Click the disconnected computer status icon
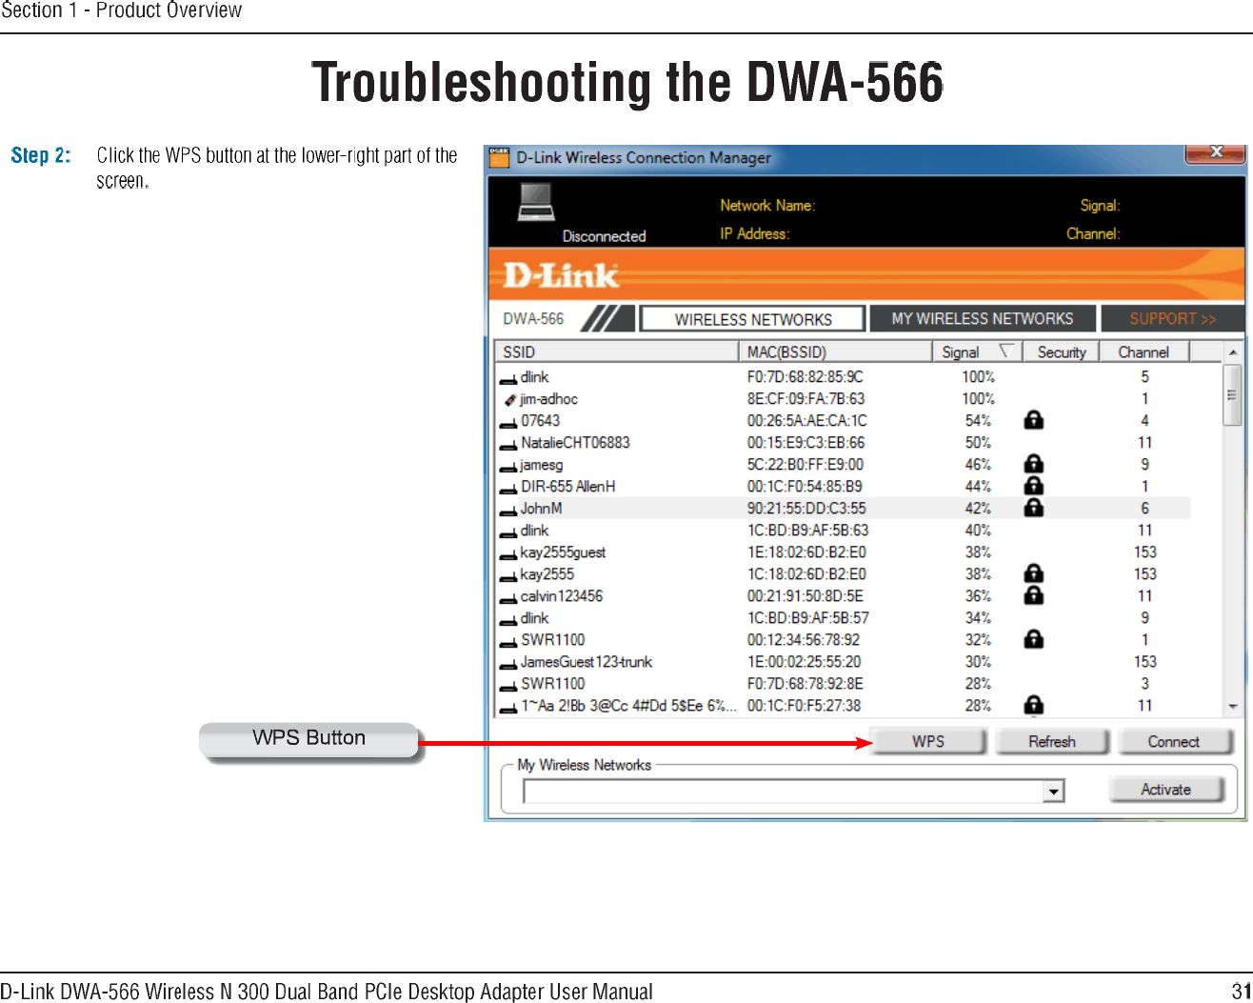1253x1003 pixels. [536, 201]
